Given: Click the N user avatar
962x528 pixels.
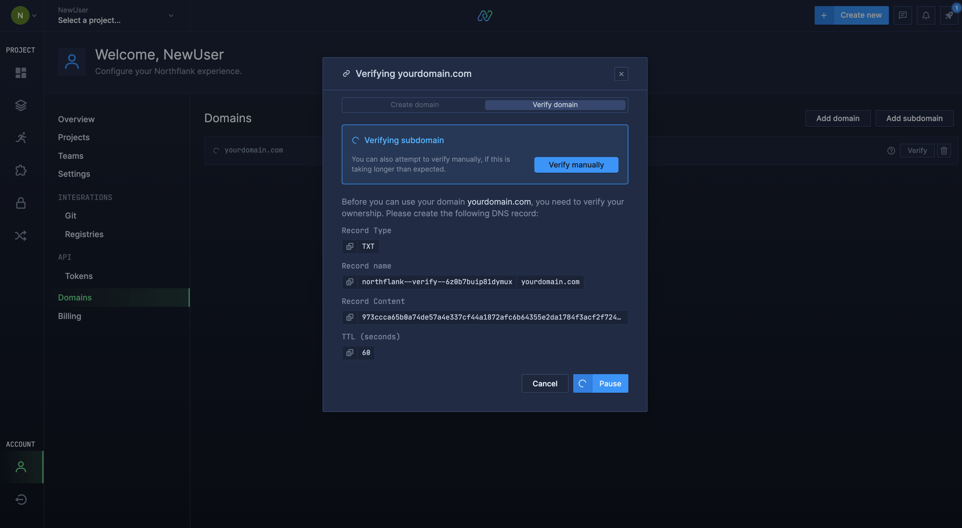Looking at the screenshot, I should (x=20, y=15).
